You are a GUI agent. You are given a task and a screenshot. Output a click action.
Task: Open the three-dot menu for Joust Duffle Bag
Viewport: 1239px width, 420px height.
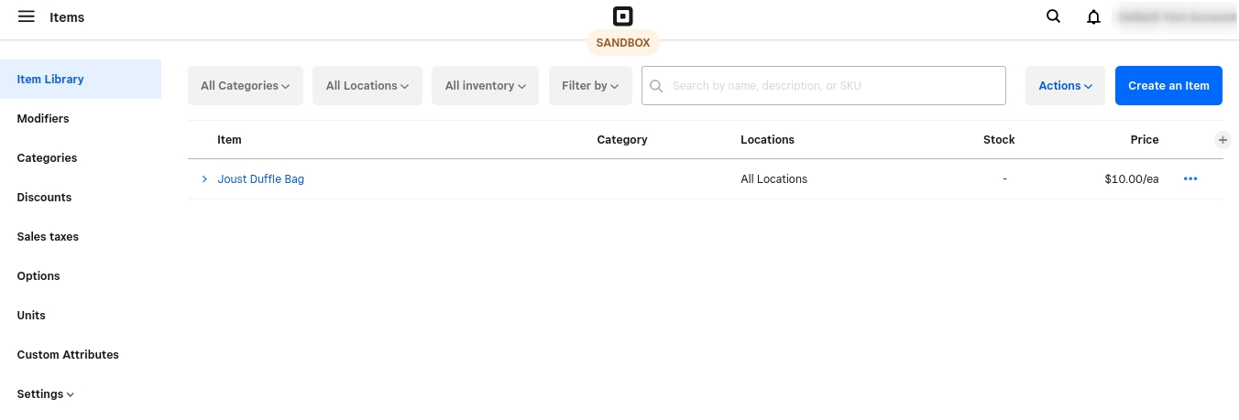[1190, 179]
